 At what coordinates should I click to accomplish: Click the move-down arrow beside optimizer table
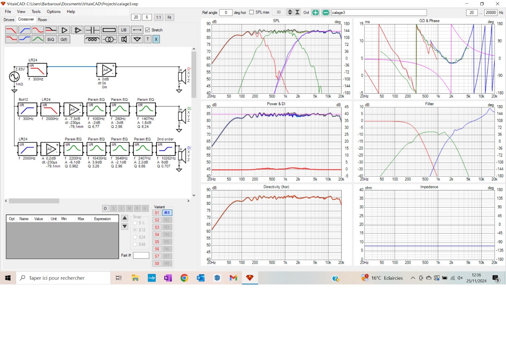125,227
